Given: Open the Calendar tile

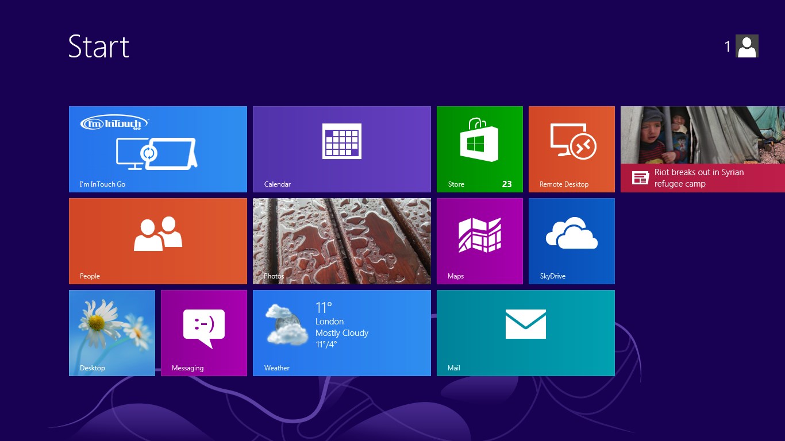Looking at the screenshot, I should (342, 149).
